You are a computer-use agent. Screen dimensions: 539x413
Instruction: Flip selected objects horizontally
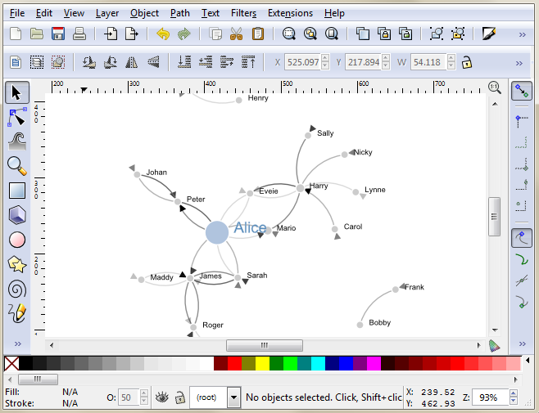click(132, 62)
